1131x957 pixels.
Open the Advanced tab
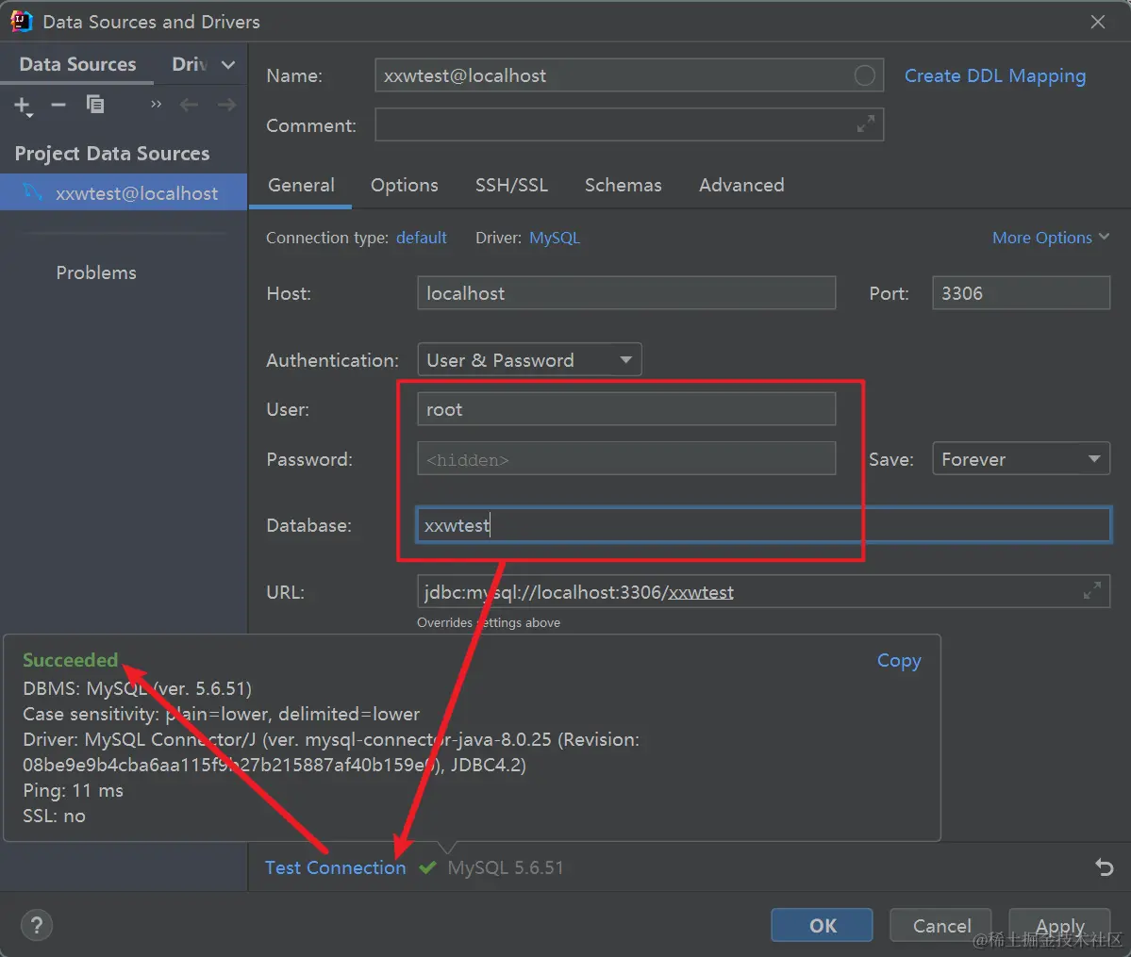(740, 186)
